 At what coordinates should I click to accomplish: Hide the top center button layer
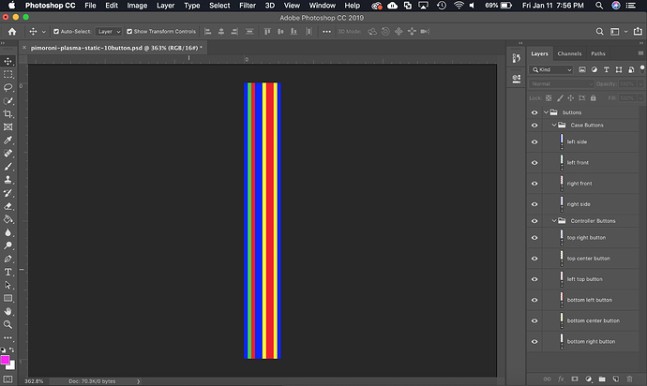534,259
